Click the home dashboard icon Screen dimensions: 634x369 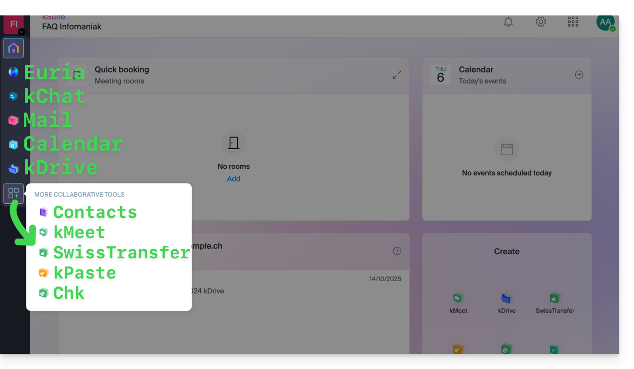point(14,48)
